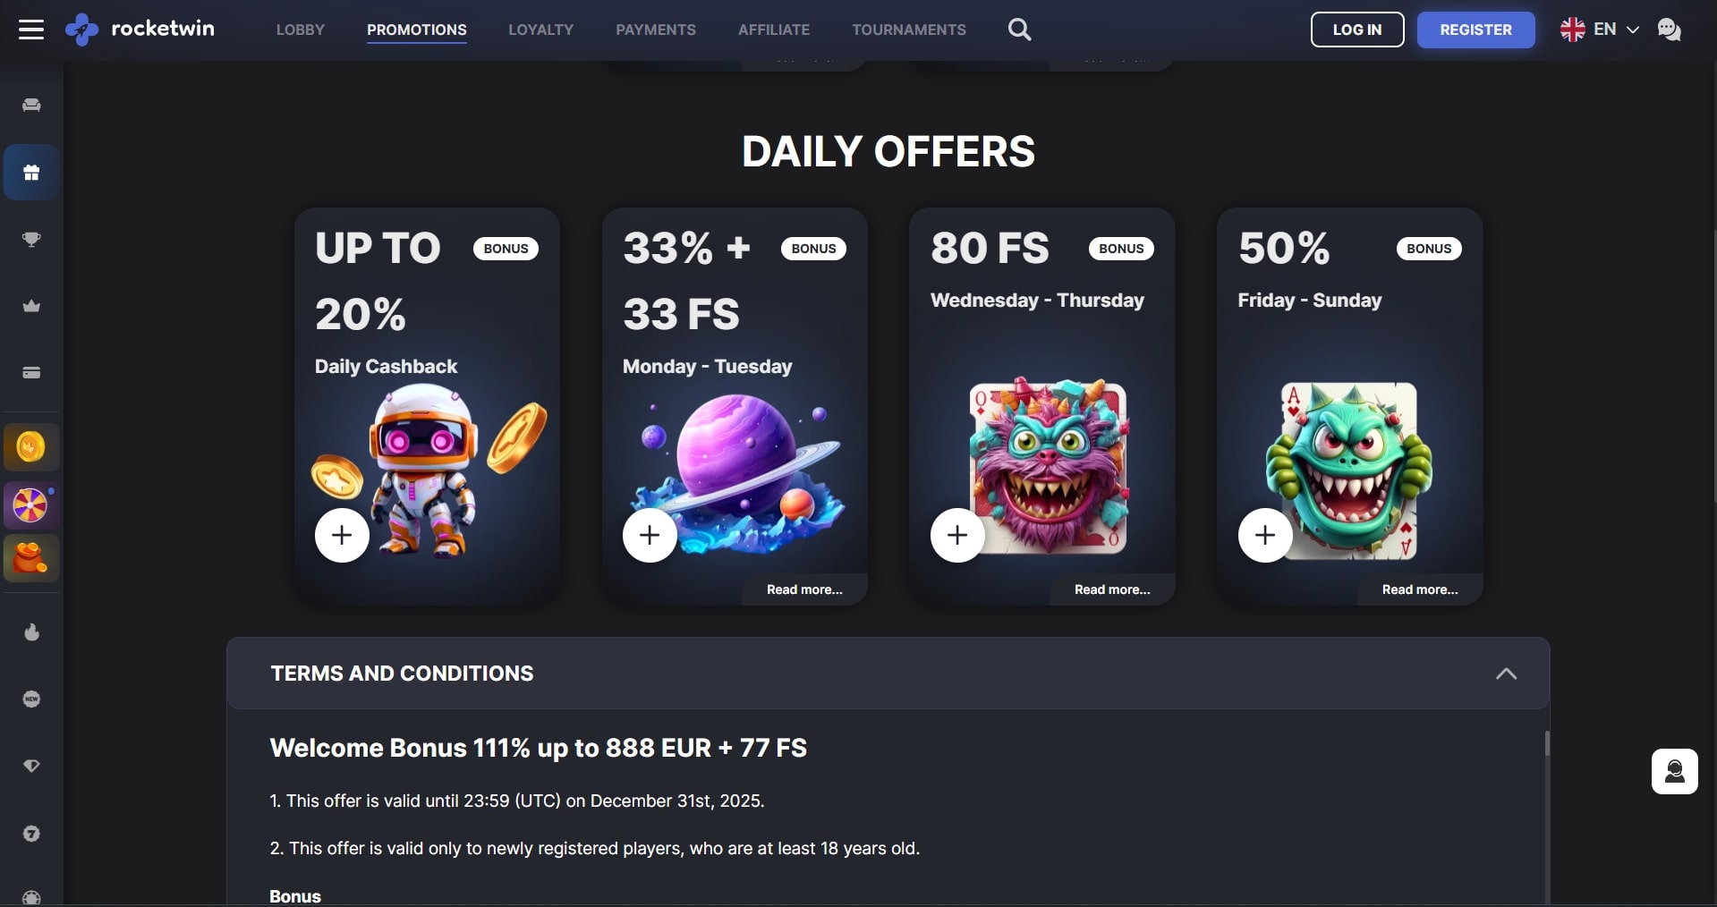The image size is (1717, 907).
Task: Click the Register button
Action: [1475, 30]
